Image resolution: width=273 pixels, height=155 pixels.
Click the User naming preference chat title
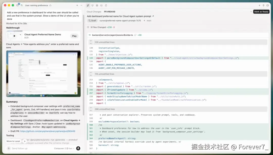[36, 5]
